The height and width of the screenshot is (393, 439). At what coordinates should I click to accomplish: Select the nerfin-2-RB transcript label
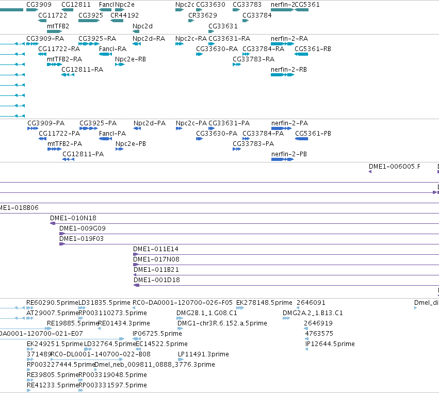(289, 70)
